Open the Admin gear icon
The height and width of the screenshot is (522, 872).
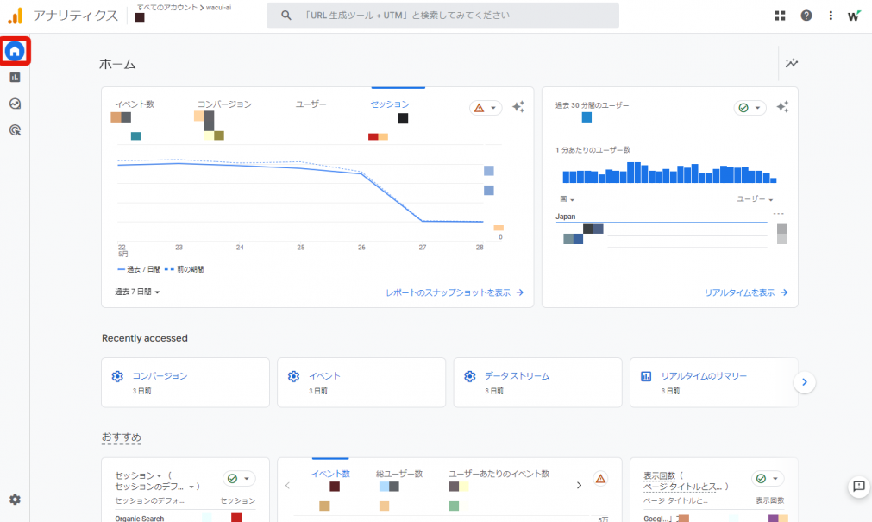click(x=15, y=500)
